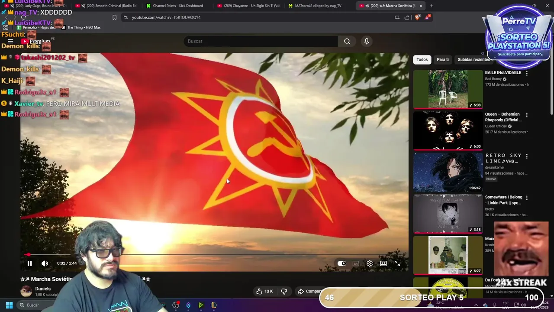Open RETRO SKY LINE video thumbnail
Screen dimensions: 554x312
click(x=448, y=172)
